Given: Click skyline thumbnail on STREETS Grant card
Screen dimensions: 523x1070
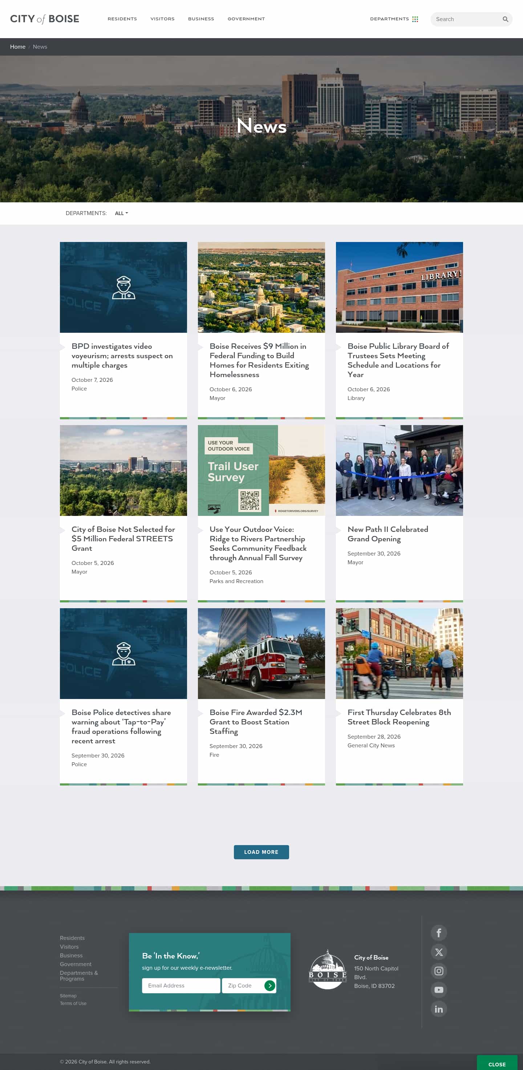Looking at the screenshot, I should click(x=123, y=470).
